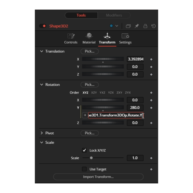
Task: Click the pin icon in Shape3D2 header
Action: [137, 26]
